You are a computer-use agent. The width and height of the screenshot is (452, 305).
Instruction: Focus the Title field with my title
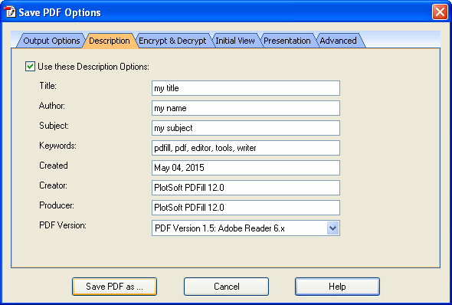click(x=246, y=88)
